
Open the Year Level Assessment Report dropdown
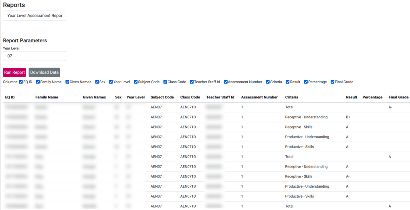click(x=34, y=16)
